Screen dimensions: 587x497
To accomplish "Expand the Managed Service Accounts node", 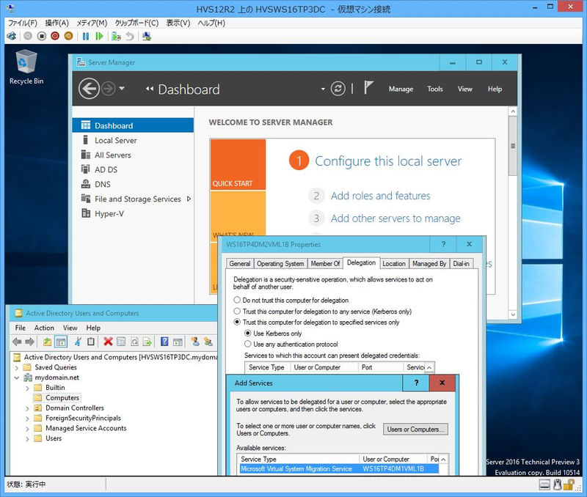I will (x=27, y=429).
